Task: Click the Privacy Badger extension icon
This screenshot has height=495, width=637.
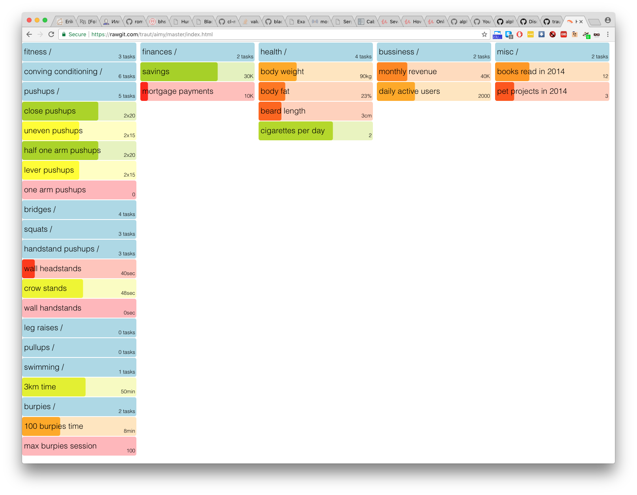Action: [x=586, y=34]
